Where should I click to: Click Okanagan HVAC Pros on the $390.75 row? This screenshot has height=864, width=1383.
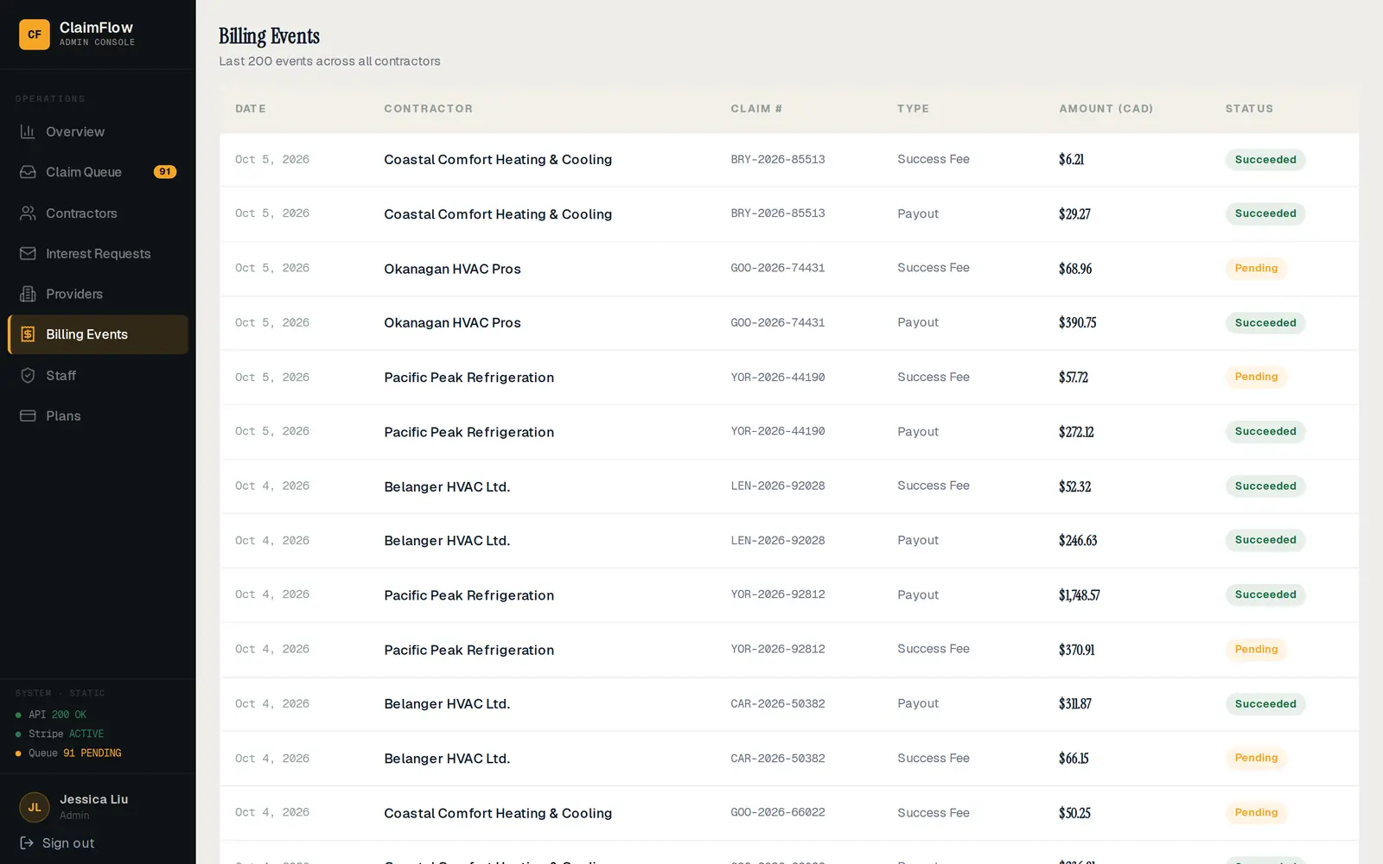[452, 323]
